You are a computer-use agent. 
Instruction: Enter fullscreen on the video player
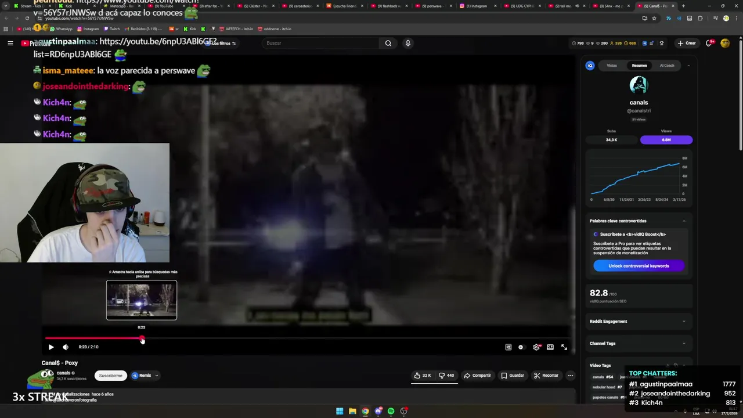[564, 347]
